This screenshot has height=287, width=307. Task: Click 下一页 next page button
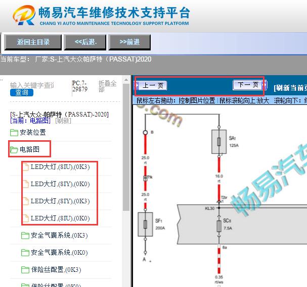coord(250,85)
